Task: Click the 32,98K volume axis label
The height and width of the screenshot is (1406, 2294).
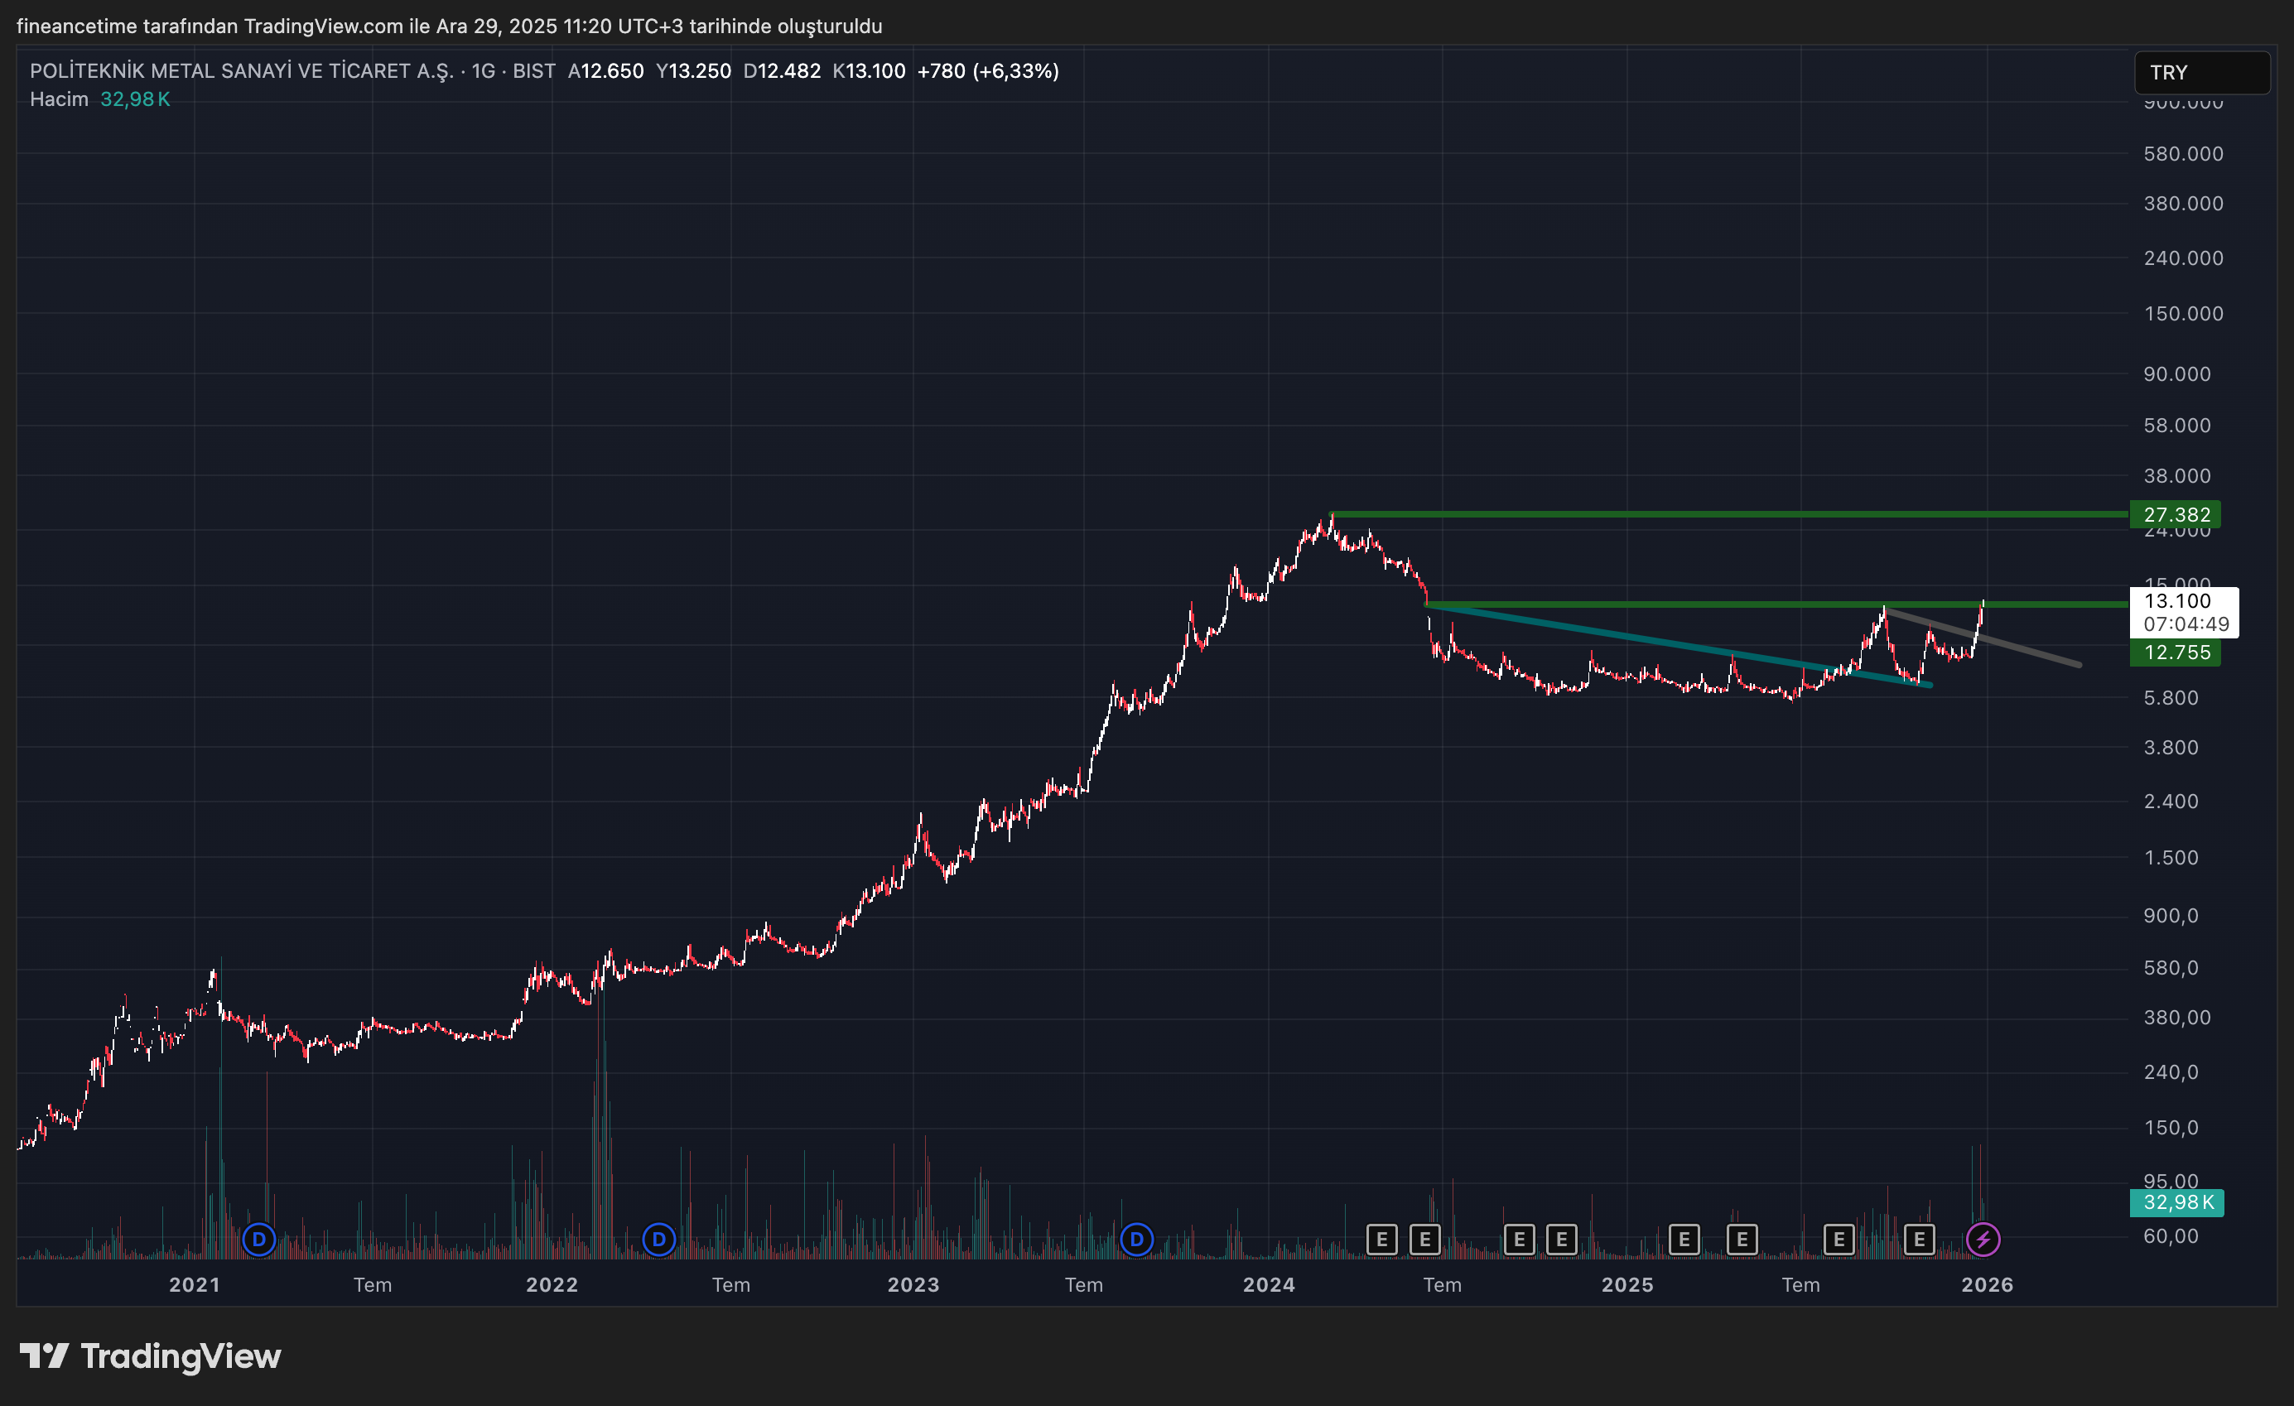Action: (x=2177, y=1202)
